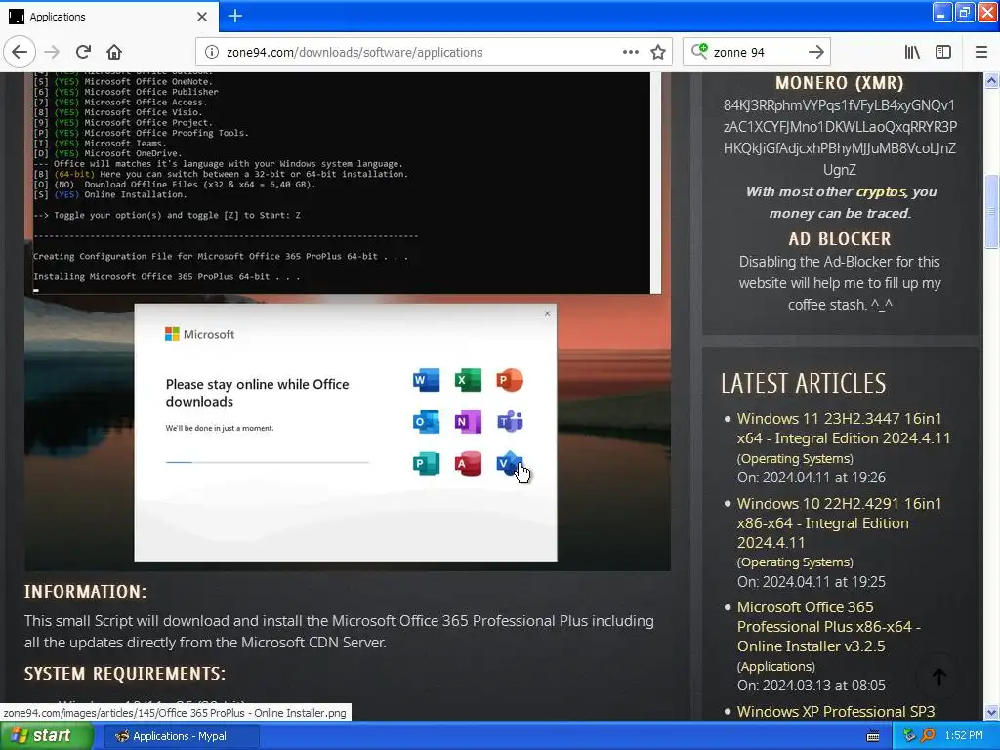Toggle the sidebar view icon
1000x750 pixels.
943,52
